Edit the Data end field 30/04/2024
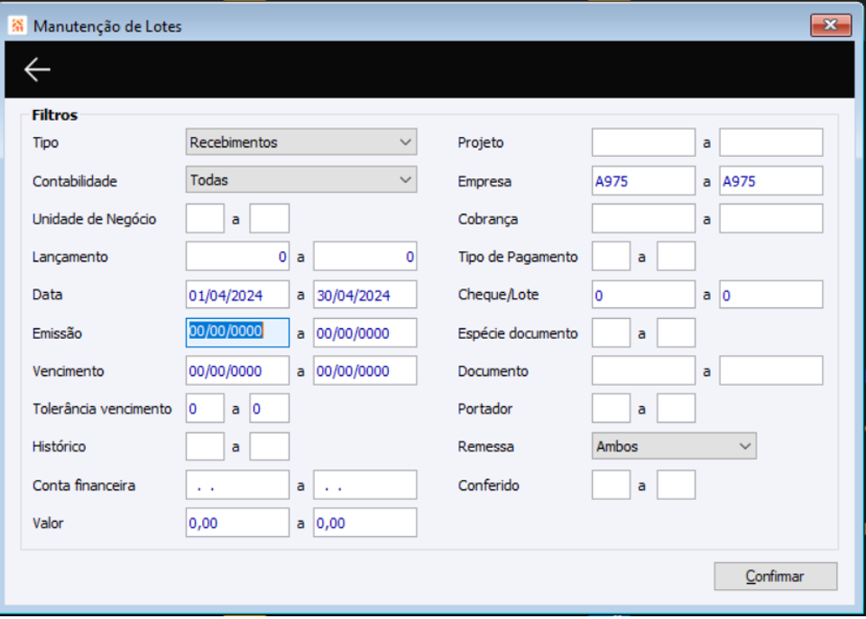Screen dimensions: 866x619 [x=365, y=295]
